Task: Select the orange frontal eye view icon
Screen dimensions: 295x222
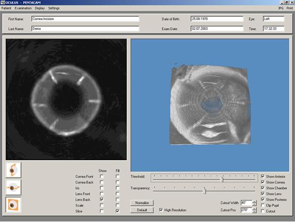Action: click(x=13, y=205)
